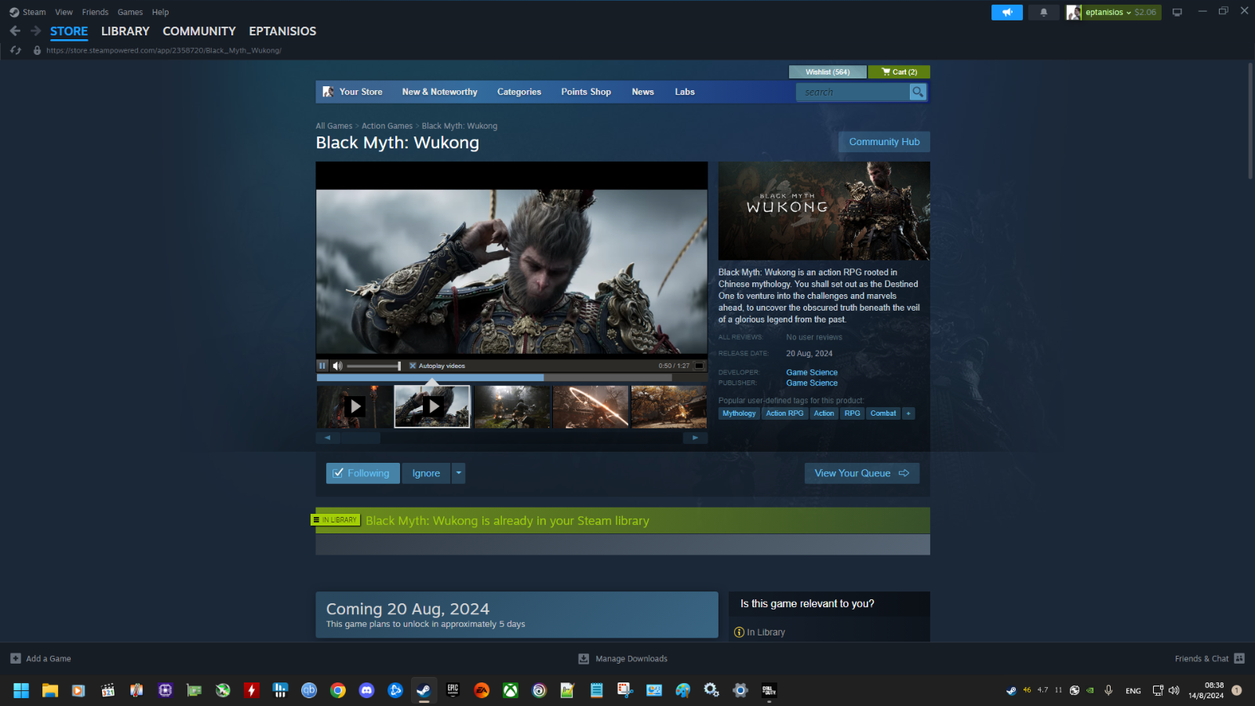The width and height of the screenshot is (1255, 706).
Task: Switch to the COMMUNITY tab
Action: tap(199, 31)
